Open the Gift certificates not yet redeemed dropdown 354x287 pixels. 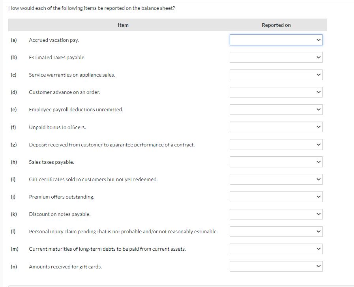(x=275, y=179)
